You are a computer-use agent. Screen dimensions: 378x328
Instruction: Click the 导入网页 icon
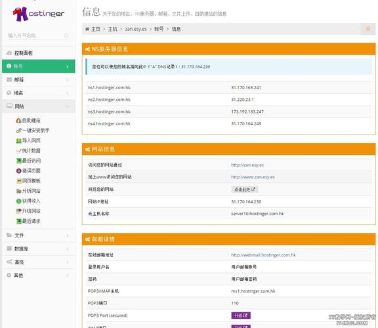[x=19, y=141]
